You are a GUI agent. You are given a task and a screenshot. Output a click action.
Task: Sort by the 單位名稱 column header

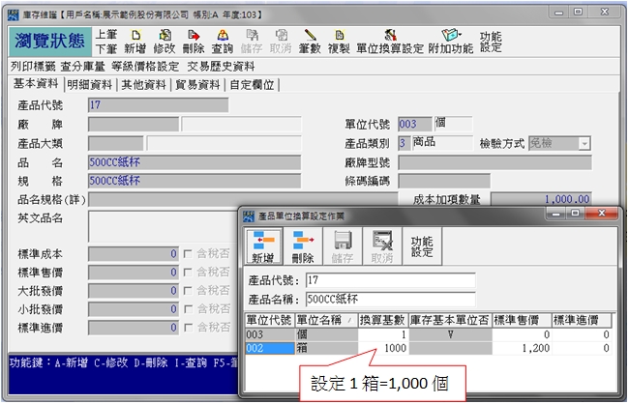[x=325, y=320]
